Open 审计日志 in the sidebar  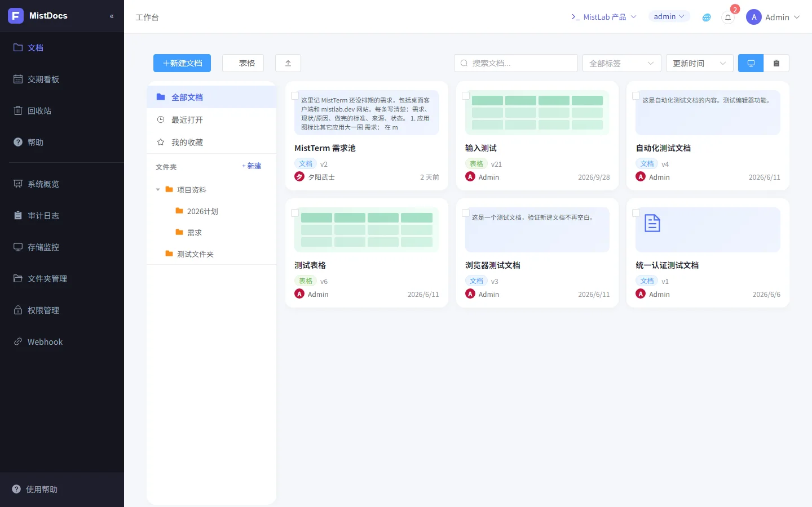[62, 215]
